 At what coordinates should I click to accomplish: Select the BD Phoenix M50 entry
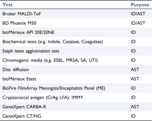[x=19, y=23]
